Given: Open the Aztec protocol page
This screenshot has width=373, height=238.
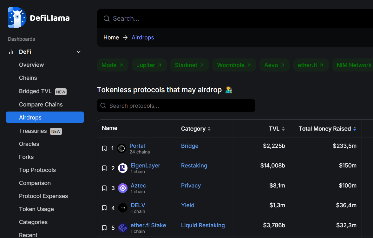Looking at the screenshot, I should [x=138, y=186].
